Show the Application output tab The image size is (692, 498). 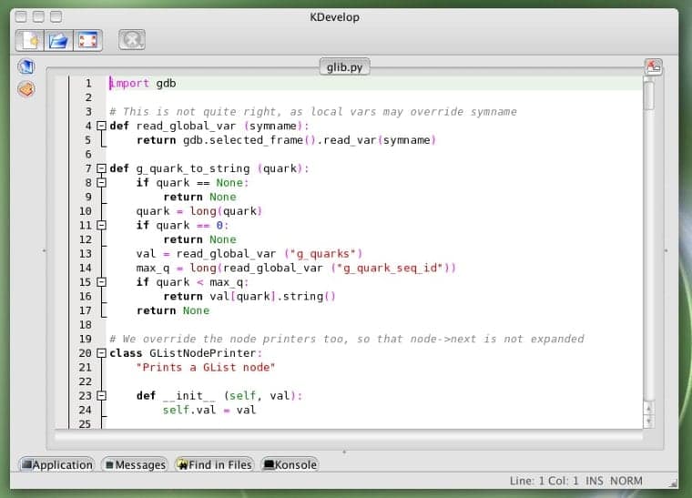pos(57,465)
